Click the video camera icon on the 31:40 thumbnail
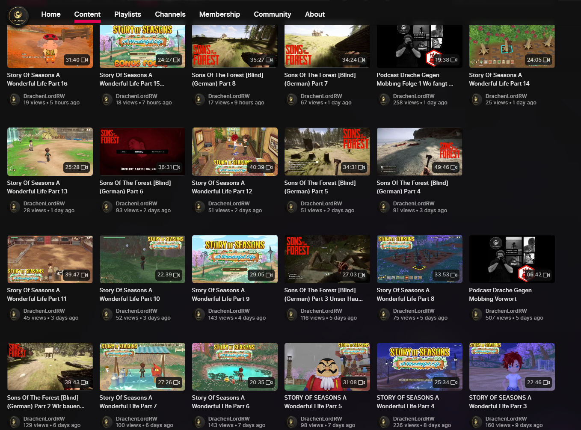The width and height of the screenshot is (581, 430). 84,60
